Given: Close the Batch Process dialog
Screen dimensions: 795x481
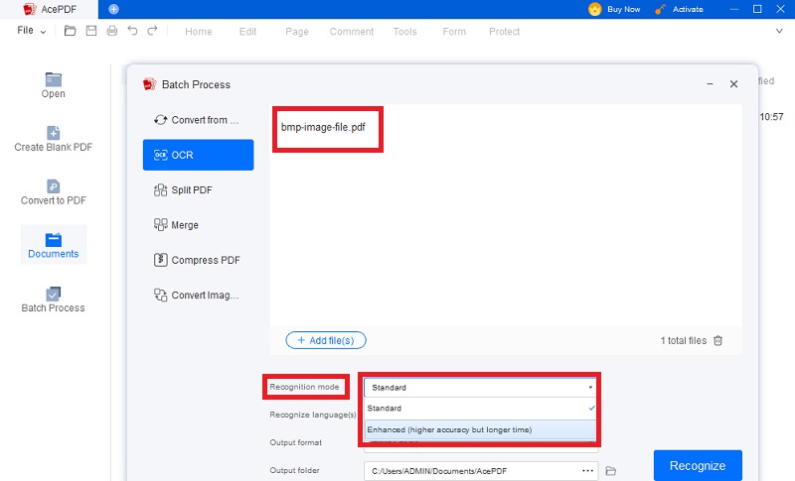Looking at the screenshot, I should coord(733,84).
